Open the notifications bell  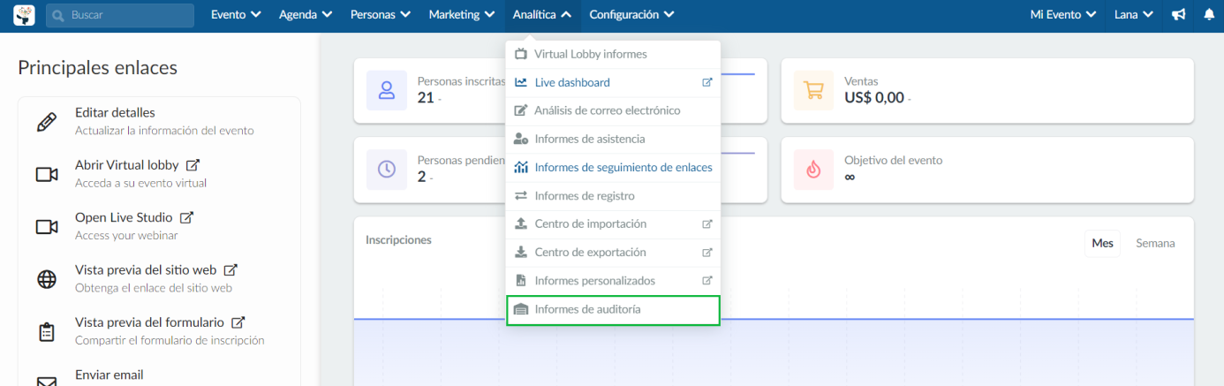(1209, 15)
